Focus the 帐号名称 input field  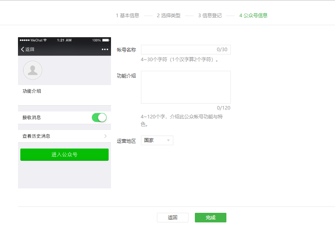[186, 50]
